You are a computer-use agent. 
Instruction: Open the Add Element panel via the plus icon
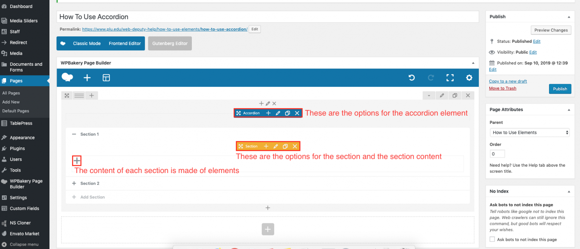pyautogui.click(x=87, y=77)
